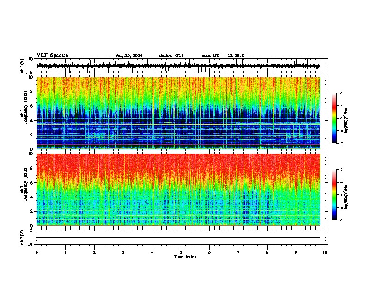Click the 'start UT = 13:30:0' label
This screenshot has width=366, height=283.
[223, 55]
